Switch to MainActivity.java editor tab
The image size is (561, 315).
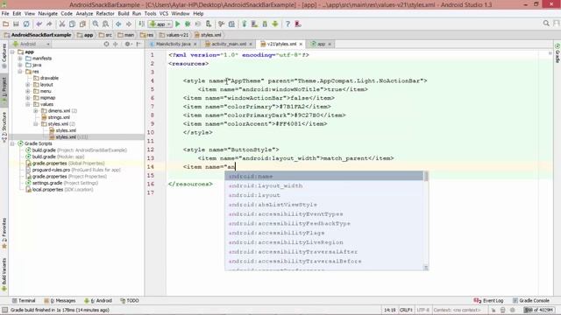[174, 44]
